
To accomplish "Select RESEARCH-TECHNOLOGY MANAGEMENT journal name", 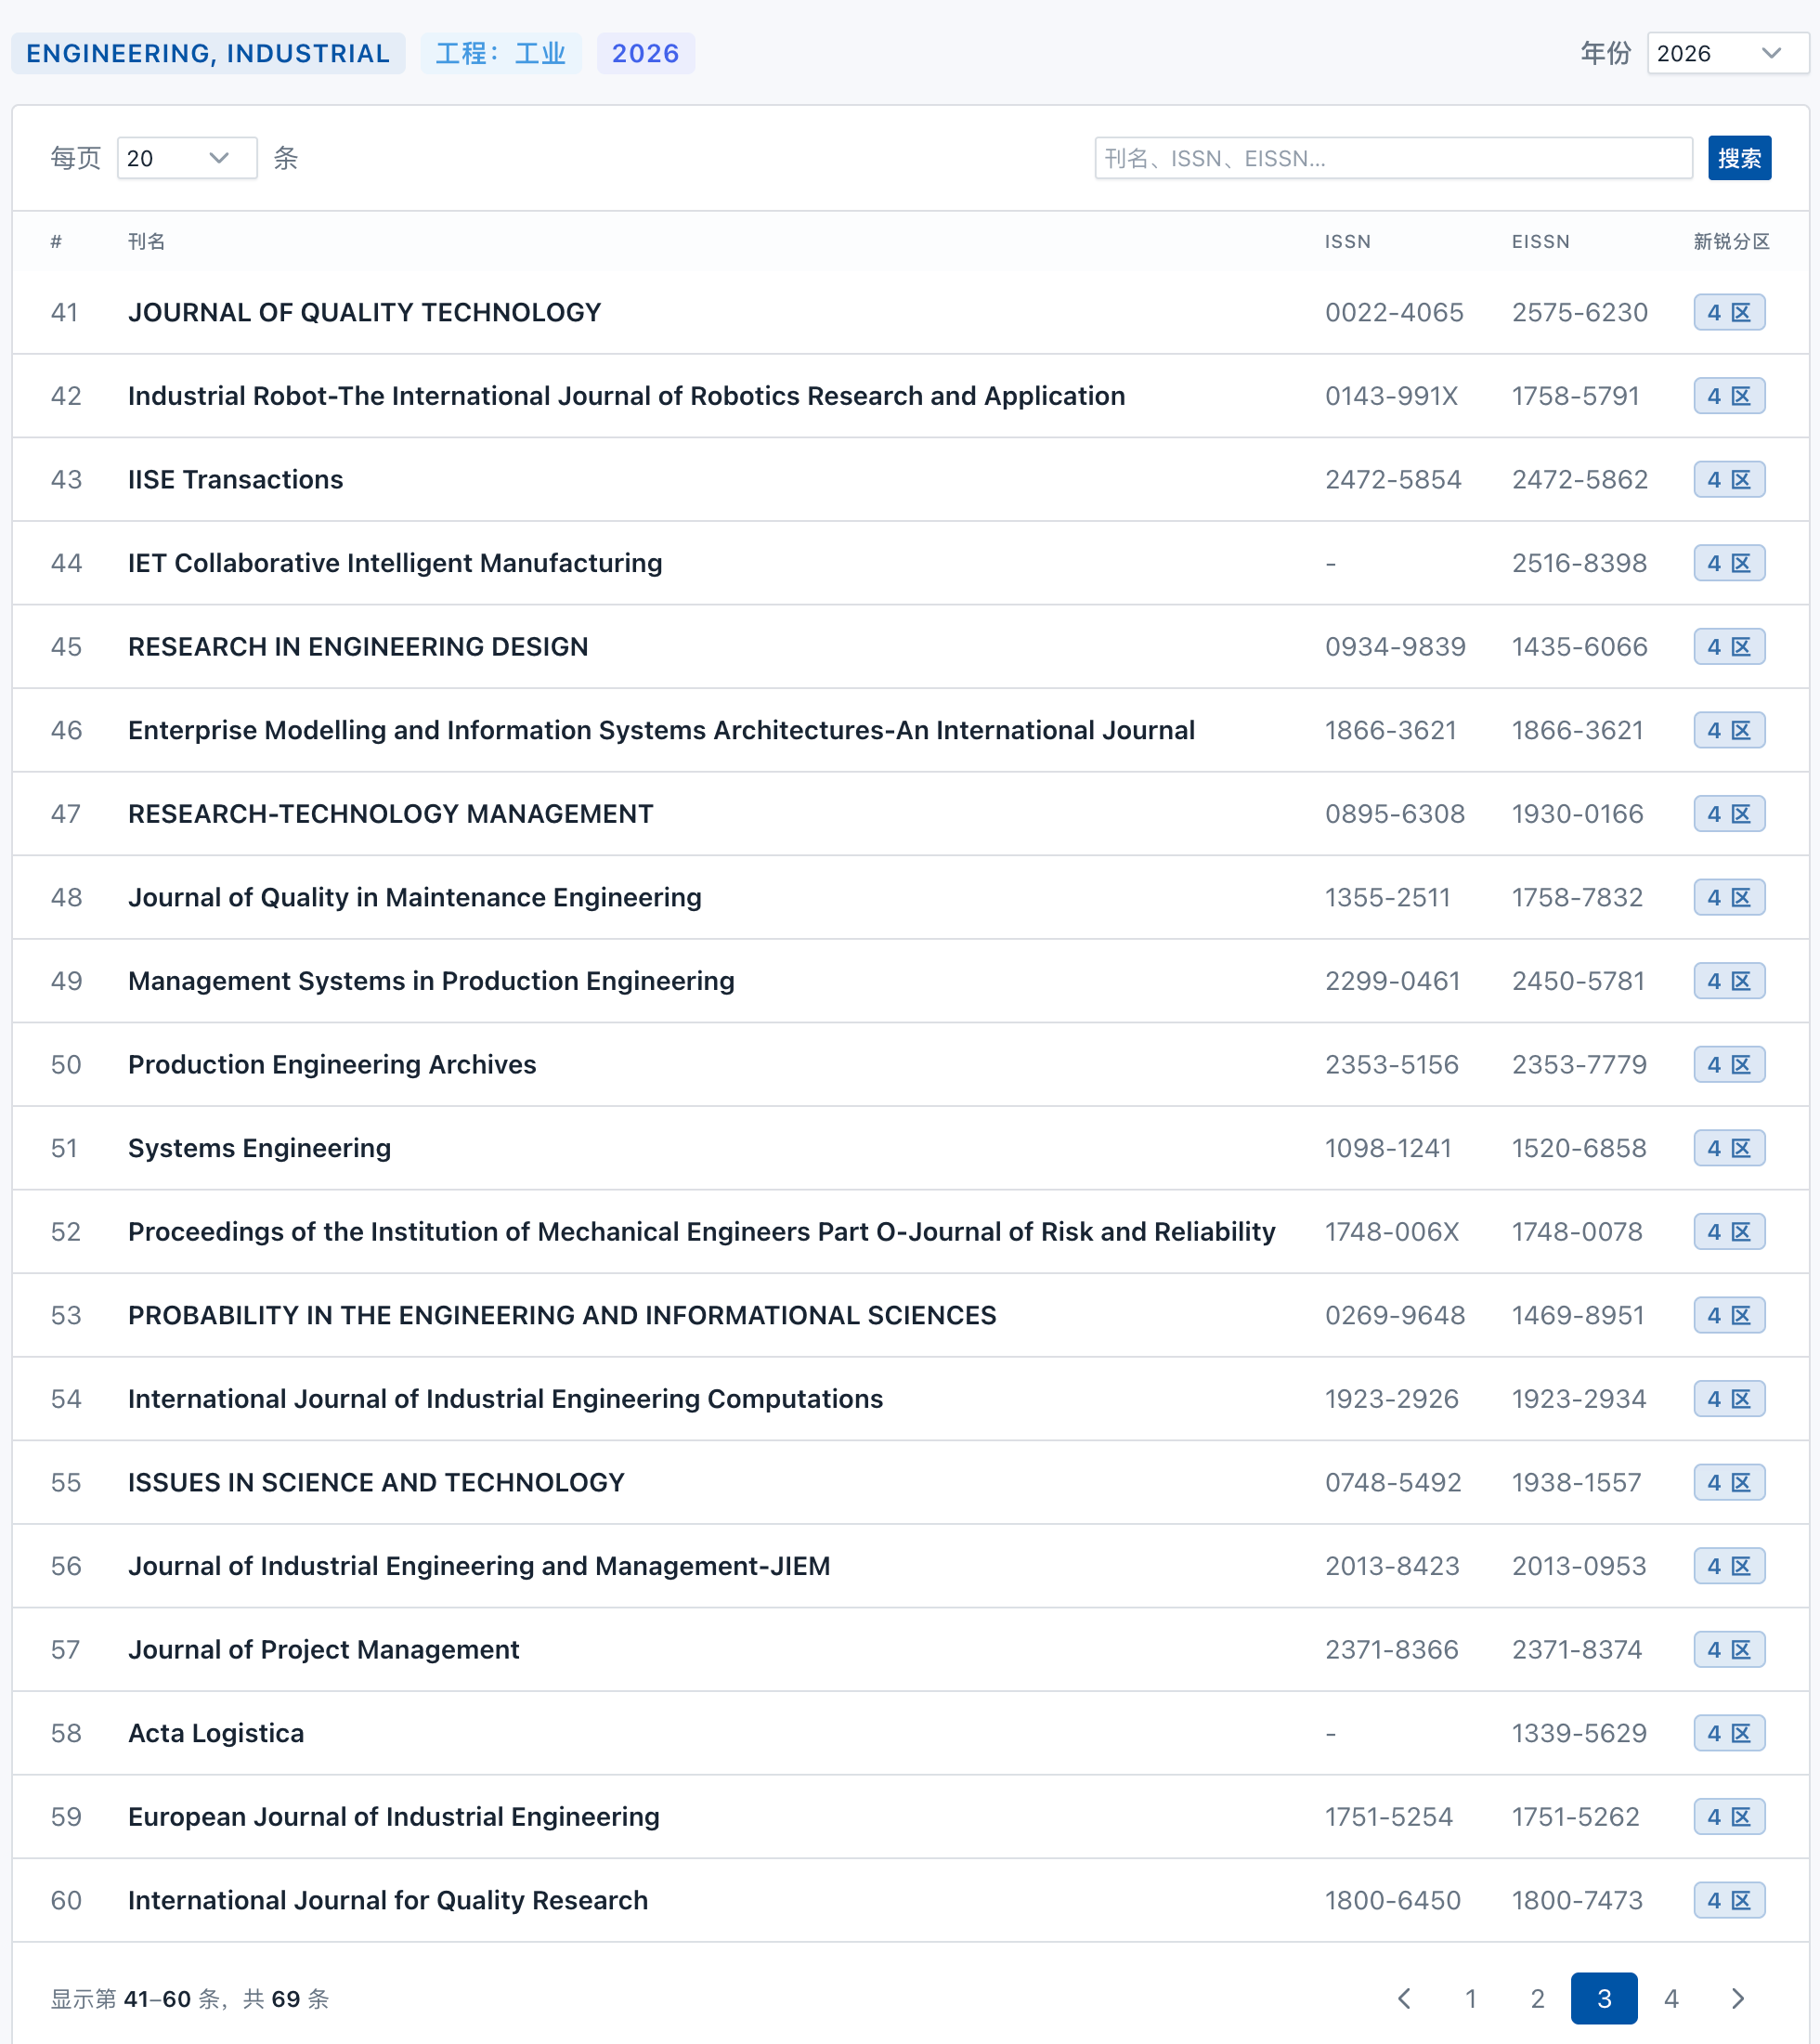I will (x=391, y=813).
